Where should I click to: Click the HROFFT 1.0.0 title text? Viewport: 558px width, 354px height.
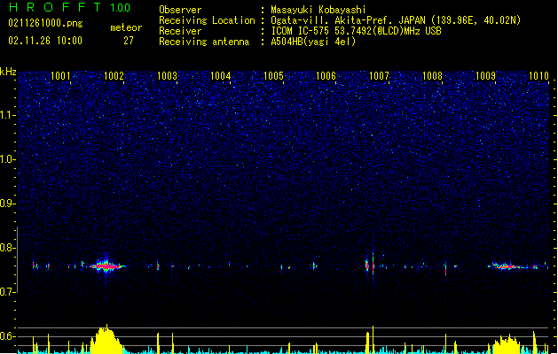[x=69, y=7]
